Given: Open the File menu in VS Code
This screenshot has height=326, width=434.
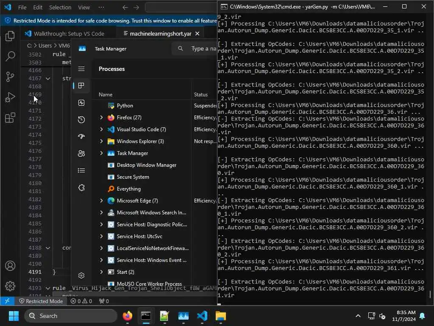Looking at the screenshot, I should (22, 8).
